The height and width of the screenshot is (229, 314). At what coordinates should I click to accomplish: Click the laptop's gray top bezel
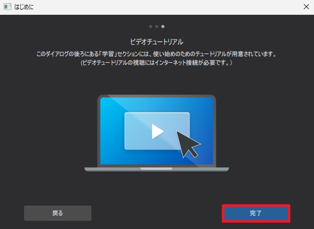(156, 96)
